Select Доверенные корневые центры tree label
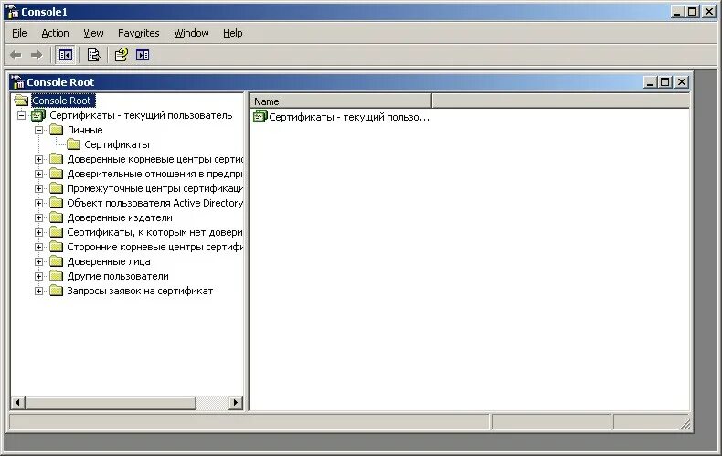The image size is (722, 456). point(154,159)
